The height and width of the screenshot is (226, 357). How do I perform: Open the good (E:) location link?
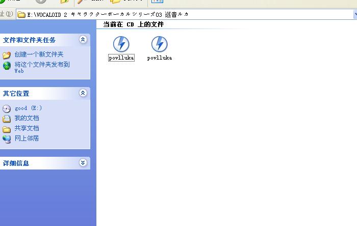[x=28, y=108]
